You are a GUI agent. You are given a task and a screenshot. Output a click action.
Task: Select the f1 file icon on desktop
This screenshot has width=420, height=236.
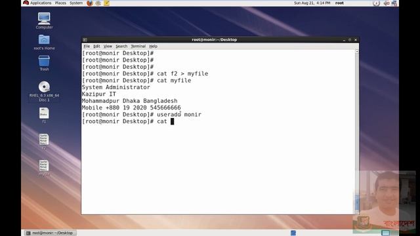click(x=44, y=115)
